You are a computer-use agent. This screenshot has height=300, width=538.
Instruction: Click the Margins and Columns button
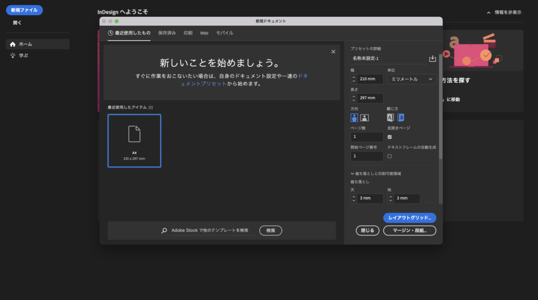pyautogui.click(x=409, y=230)
